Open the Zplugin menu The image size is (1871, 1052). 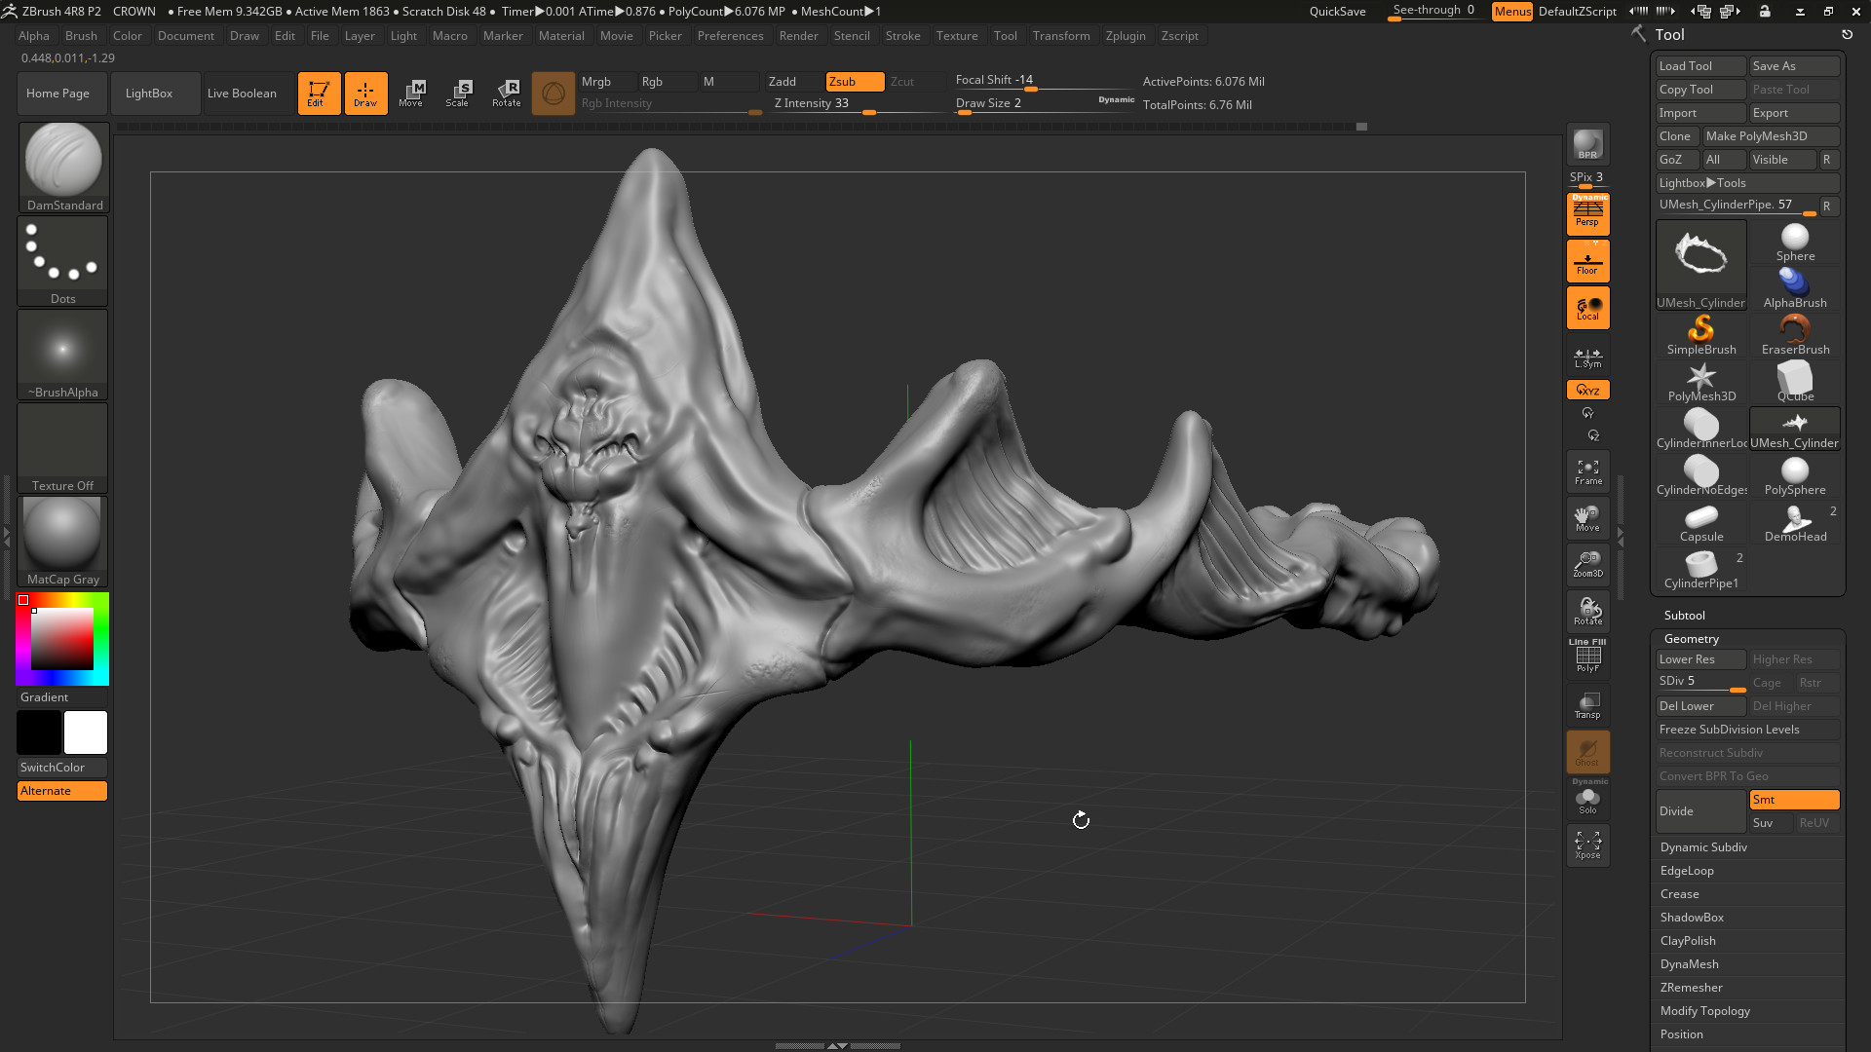point(1126,36)
